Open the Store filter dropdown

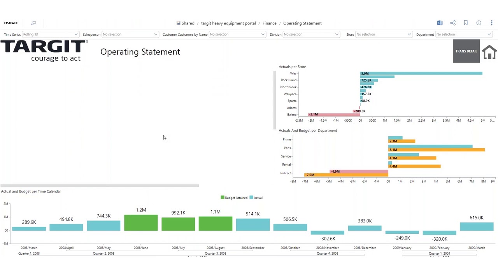pyautogui.click(x=383, y=34)
